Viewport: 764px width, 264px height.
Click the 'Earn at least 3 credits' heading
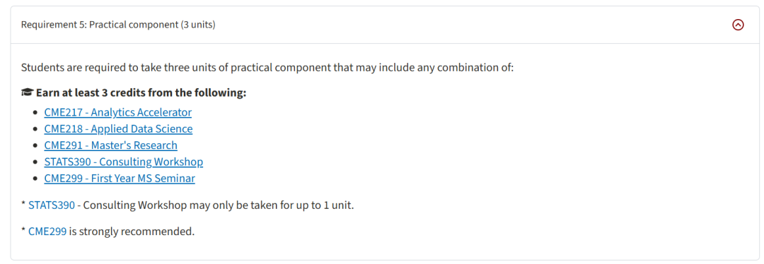point(141,92)
